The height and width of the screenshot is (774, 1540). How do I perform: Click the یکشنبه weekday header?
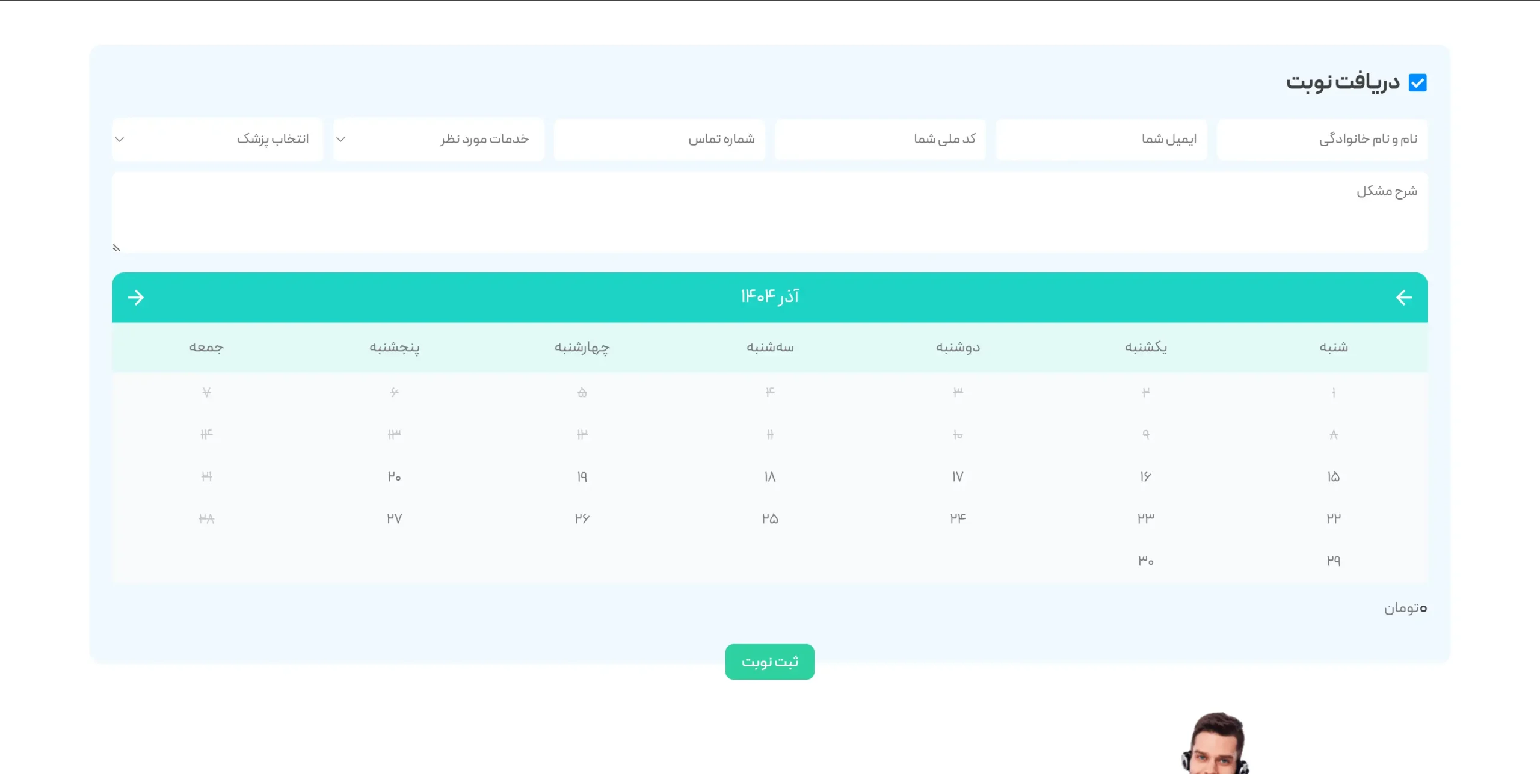coord(1145,347)
